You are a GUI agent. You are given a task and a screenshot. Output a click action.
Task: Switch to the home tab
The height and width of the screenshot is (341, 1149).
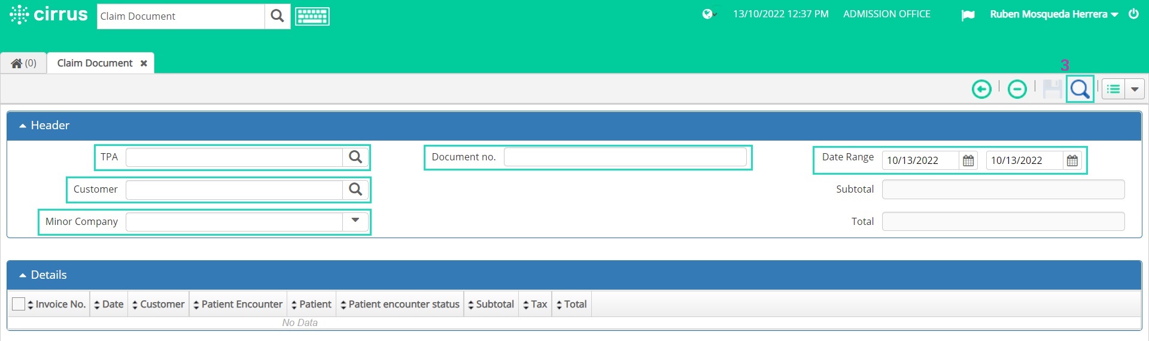pyautogui.click(x=24, y=63)
